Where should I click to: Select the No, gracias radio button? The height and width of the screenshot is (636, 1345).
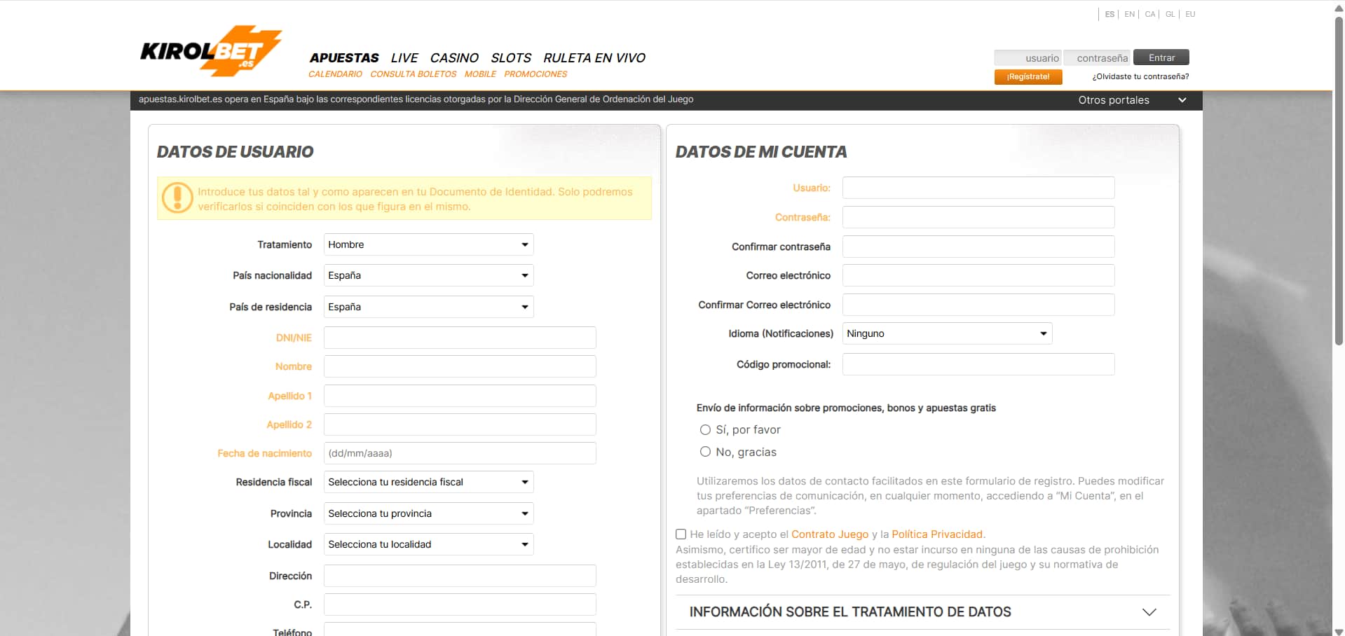click(x=705, y=452)
